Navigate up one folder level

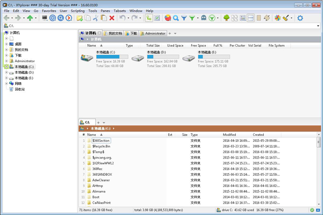[30, 18]
